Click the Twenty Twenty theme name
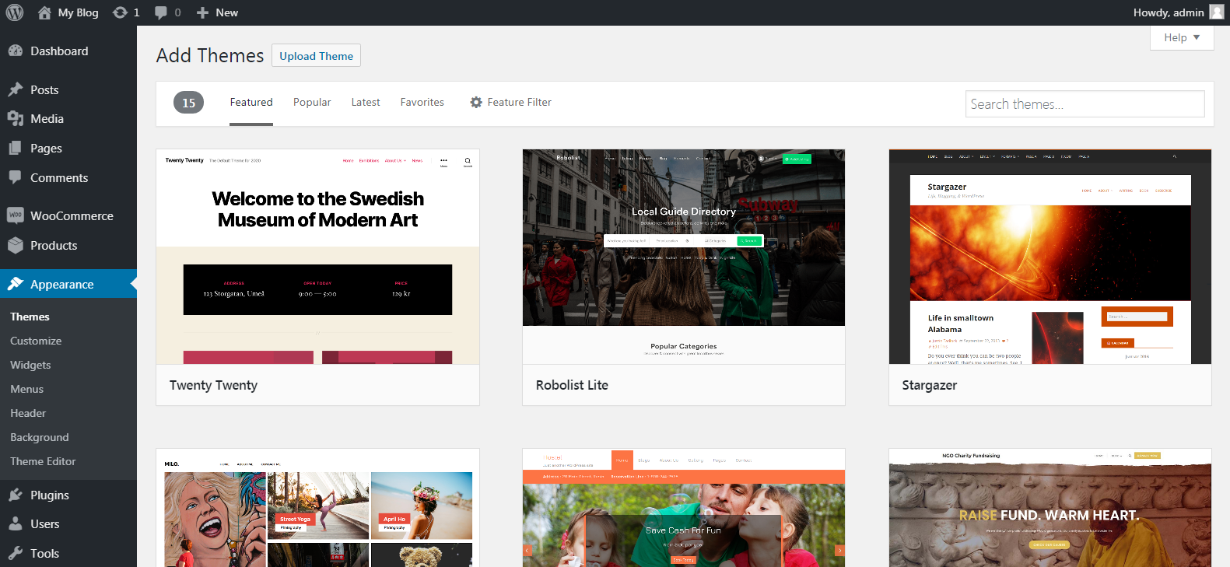Image resolution: width=1230 pixels, height=567 pixels. click(213, 385)
